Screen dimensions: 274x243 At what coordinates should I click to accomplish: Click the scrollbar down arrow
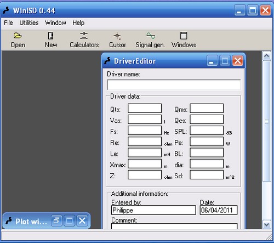(x=266, y=224)
